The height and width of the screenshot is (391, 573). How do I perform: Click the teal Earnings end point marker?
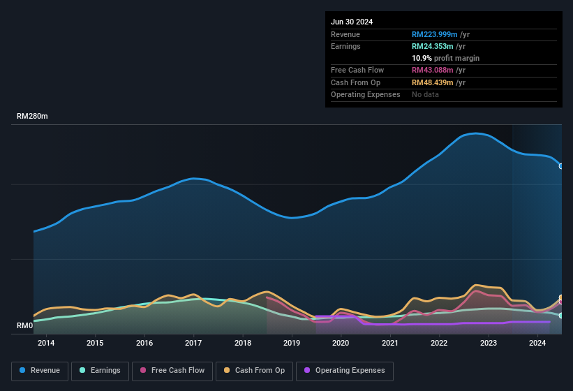(561, 316)
